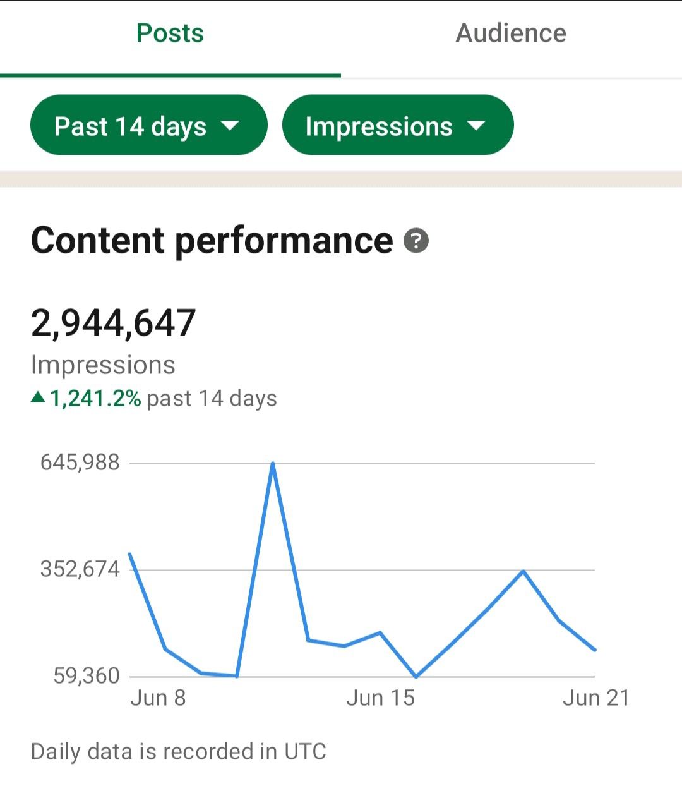This screenshot has height=786, width=682.
Task: Tap the Content performance heading
Action: pos(212,241)
